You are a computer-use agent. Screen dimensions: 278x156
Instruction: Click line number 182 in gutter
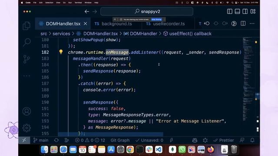[45, 52]
